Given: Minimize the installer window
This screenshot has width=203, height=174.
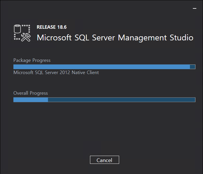Looking at the screenshot, I should [x=195, y=8].
